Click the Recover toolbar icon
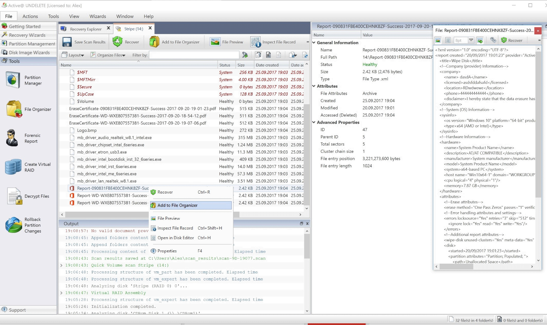Image resolution: width=547 pixels, height=325 pixels. 127,42
